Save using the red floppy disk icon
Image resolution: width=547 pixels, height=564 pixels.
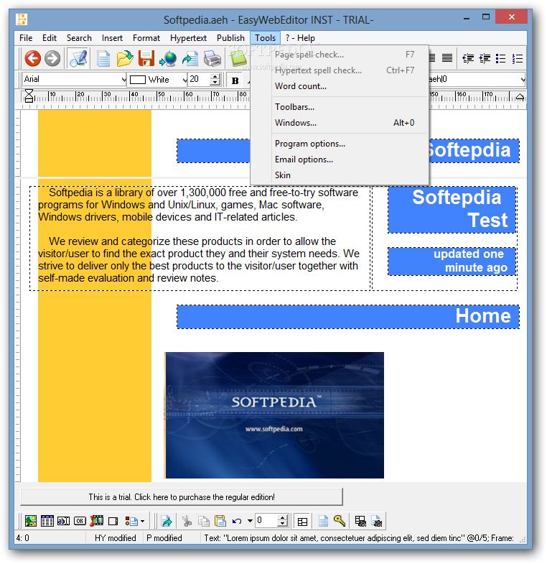click(x=146, y=59)
